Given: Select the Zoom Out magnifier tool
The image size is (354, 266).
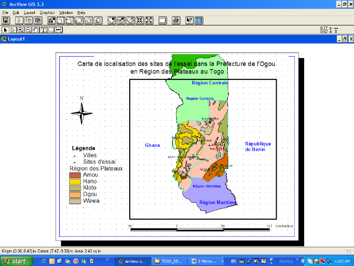Looking at the screenshot, I should (x=28, y=30).
